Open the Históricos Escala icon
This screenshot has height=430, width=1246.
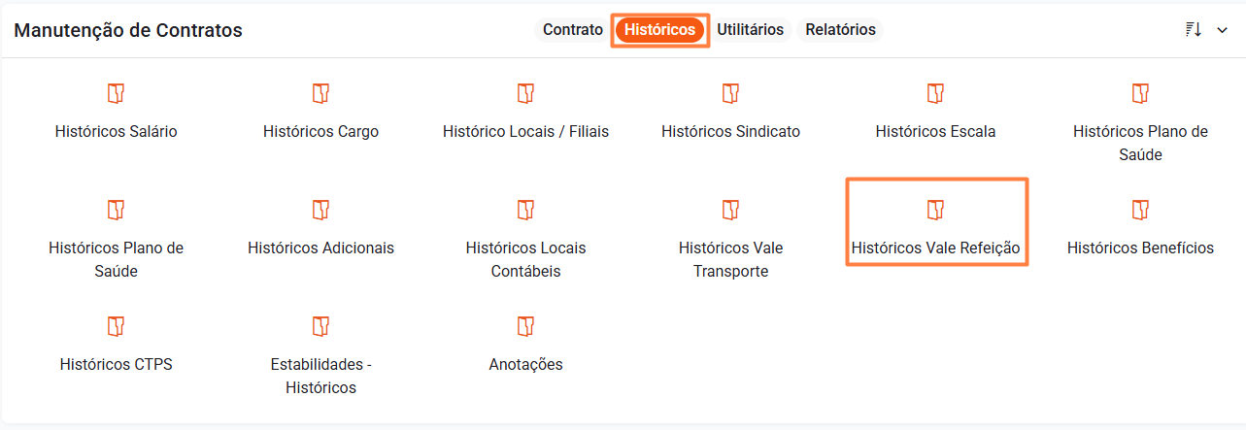pyautogui.click(x=935, y=93)
